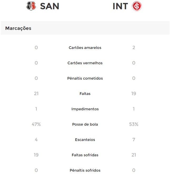Select INT's 7 corners value
Image resolution: width=170 pixels, height=174 pixels.
[134, 140]
